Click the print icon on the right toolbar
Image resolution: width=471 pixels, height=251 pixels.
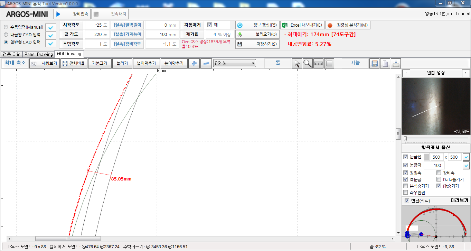[x=395, y=64]
